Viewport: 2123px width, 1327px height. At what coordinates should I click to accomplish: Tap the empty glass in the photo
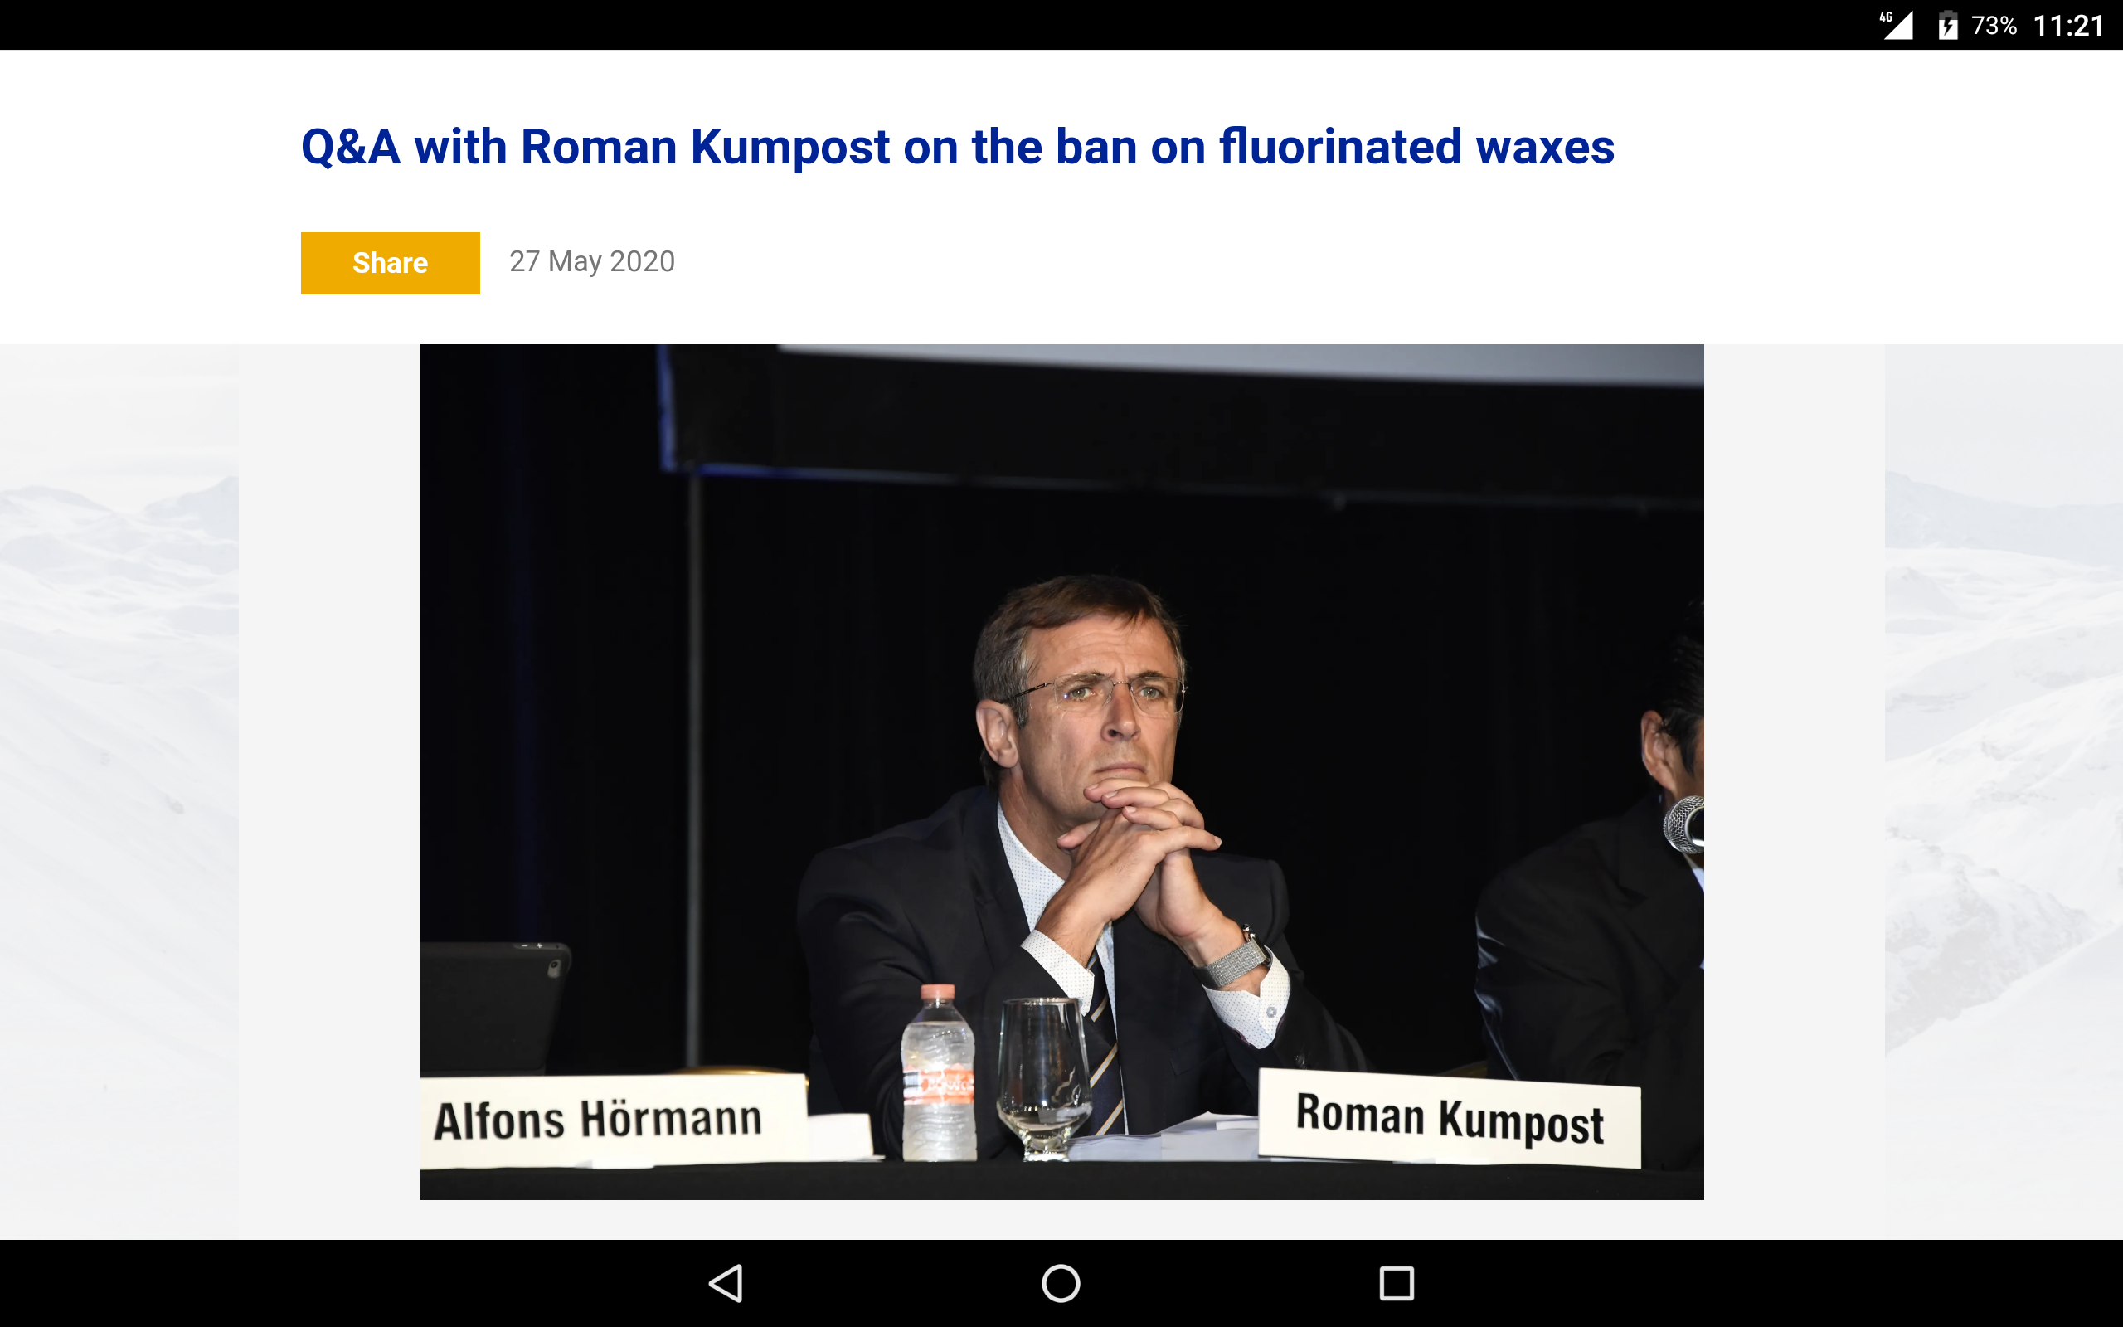pyautogui.click(x=1044, y=1077)
